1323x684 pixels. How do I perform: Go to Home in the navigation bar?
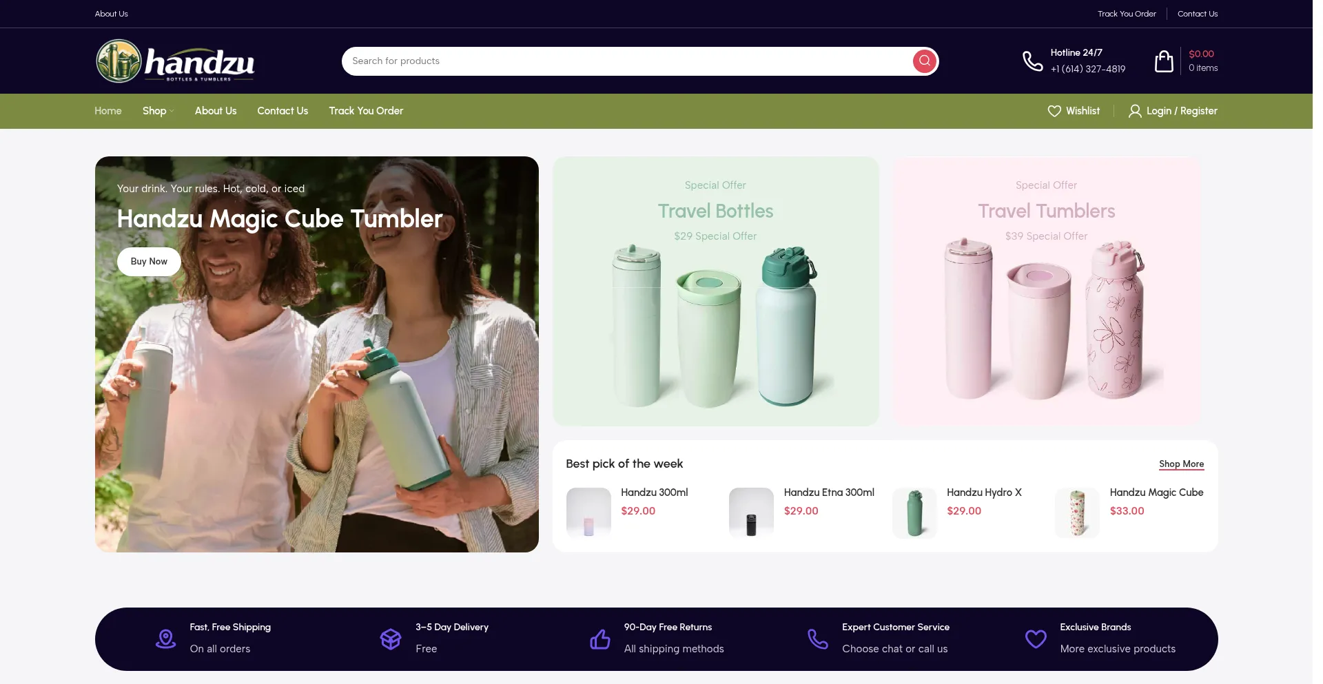coord(108,111)
